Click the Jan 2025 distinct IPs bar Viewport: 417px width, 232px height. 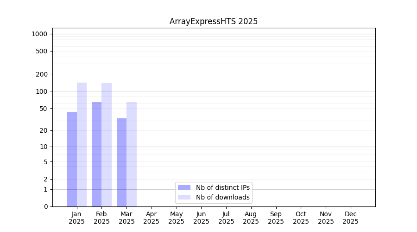(x=72, y=159)
